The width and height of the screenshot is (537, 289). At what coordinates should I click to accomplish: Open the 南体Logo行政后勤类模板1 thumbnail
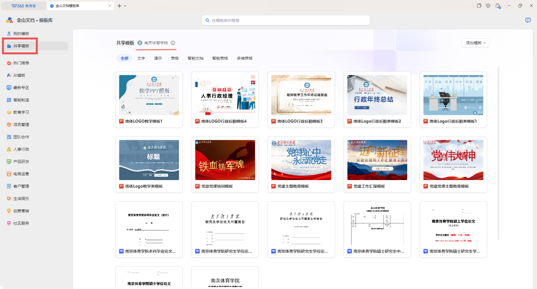click(453, 95)
